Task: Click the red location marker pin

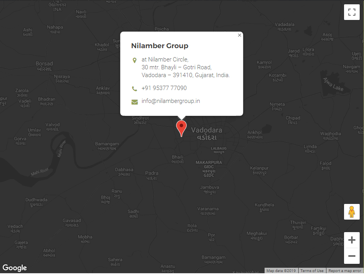Action: [181, 128]
